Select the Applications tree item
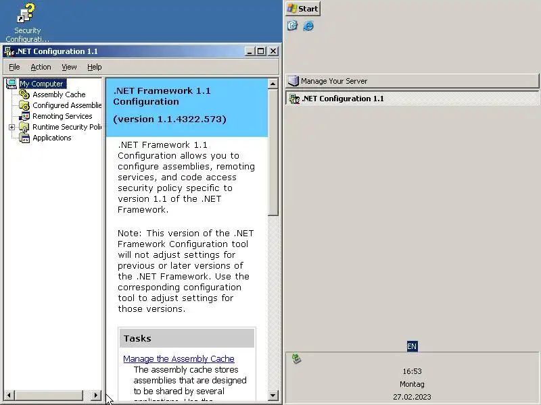 tap(52, 138)
